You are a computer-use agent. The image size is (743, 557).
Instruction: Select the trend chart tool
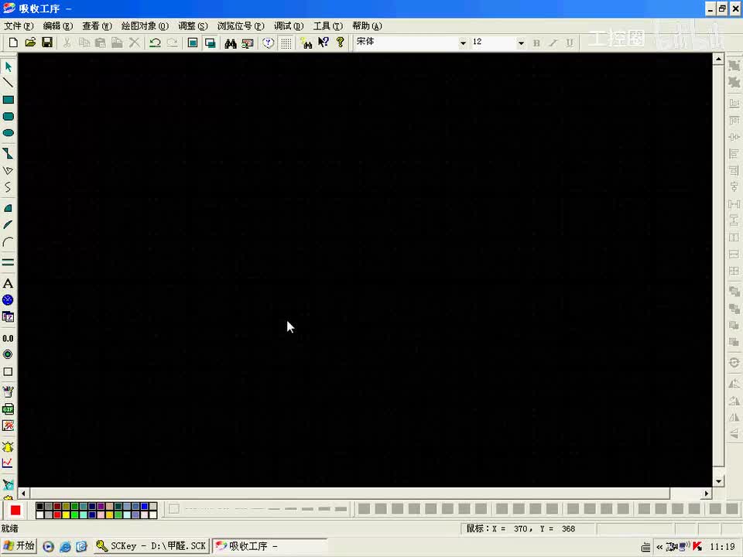coord(8,463)
